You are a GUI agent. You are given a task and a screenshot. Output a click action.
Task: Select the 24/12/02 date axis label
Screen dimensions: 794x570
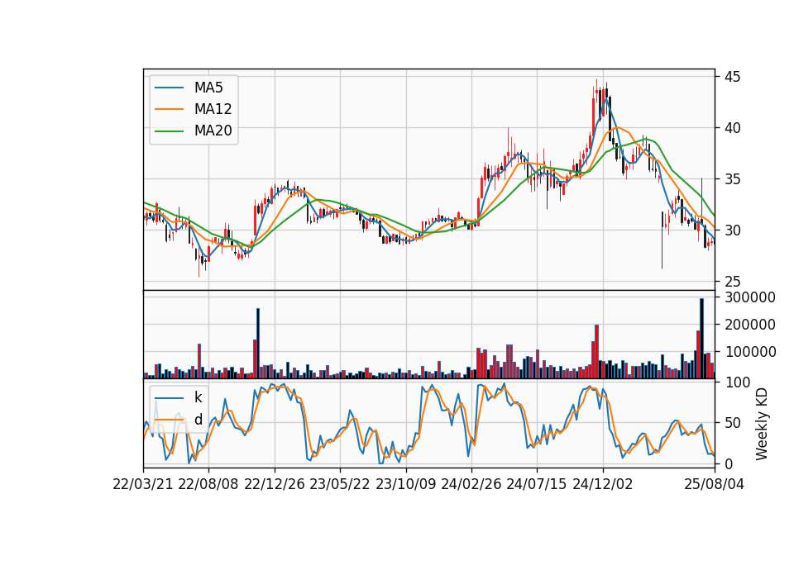[x=603, y=484]
